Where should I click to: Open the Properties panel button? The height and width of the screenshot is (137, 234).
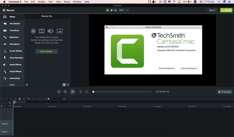224,92
